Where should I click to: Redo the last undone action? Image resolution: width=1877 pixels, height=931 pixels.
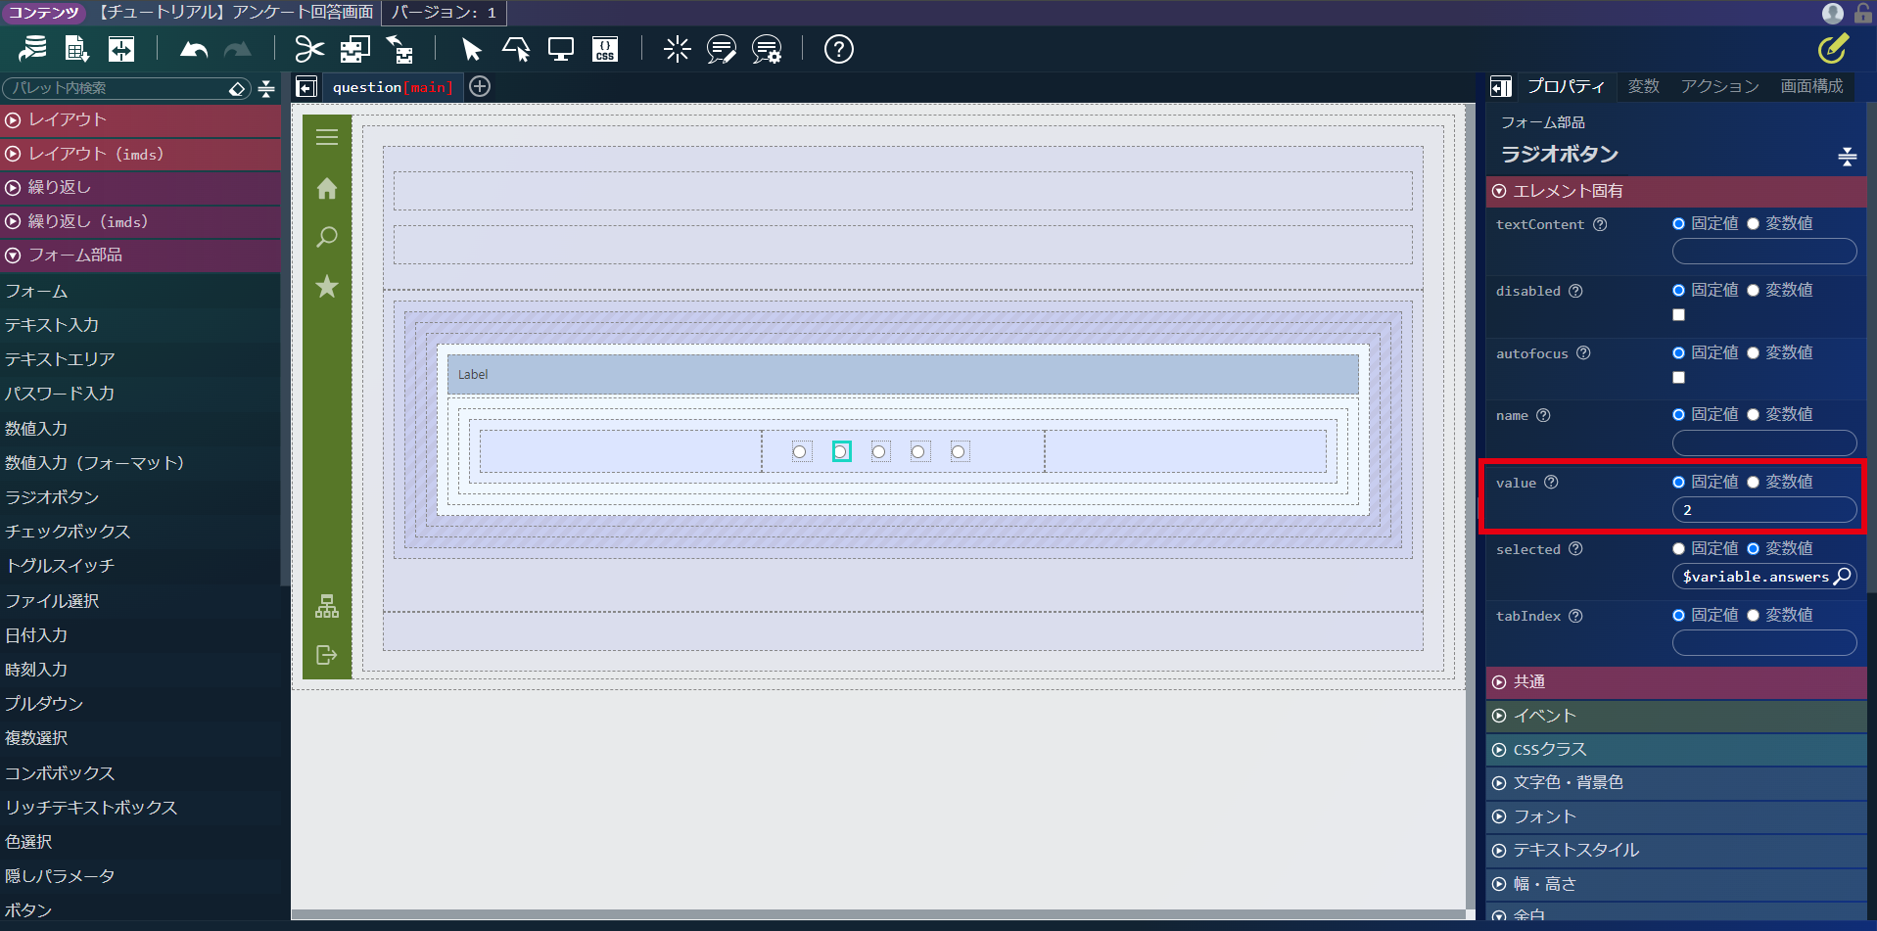[x=238, y=49]
